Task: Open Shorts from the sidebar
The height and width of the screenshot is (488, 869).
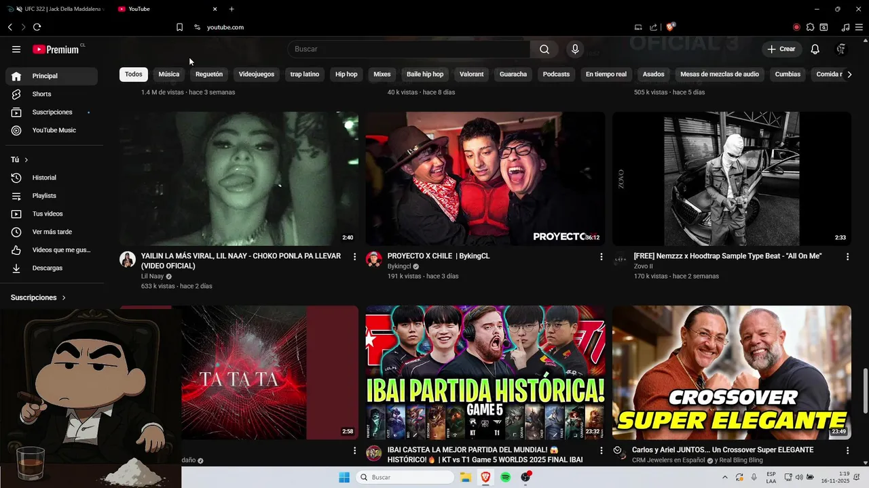Action: pos(52,94)
